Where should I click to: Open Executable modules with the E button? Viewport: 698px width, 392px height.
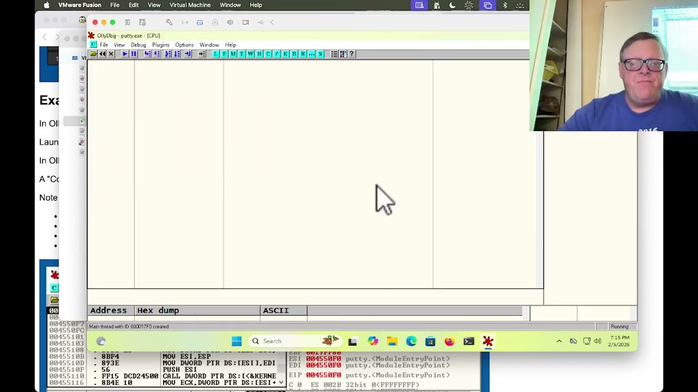[x=225, y=54]
